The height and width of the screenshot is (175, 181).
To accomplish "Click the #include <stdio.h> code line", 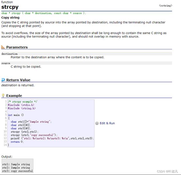I will (21, 105).
